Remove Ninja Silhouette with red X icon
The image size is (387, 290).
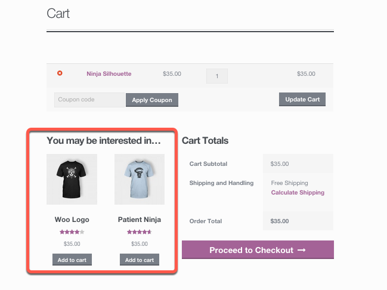click(x=60, y=73)
